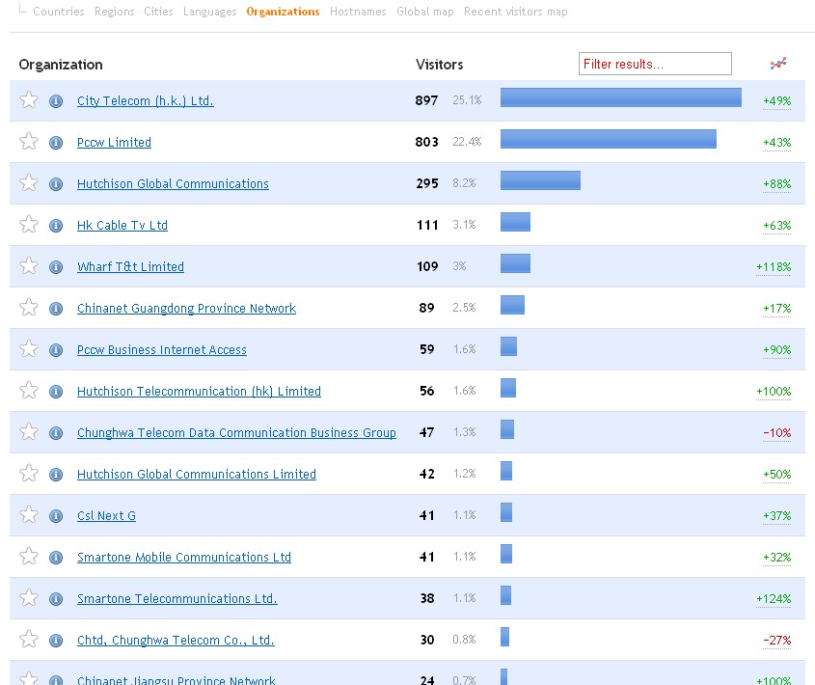
Task: Open the Wharf T&t Limited link
Action: (130, 267)
